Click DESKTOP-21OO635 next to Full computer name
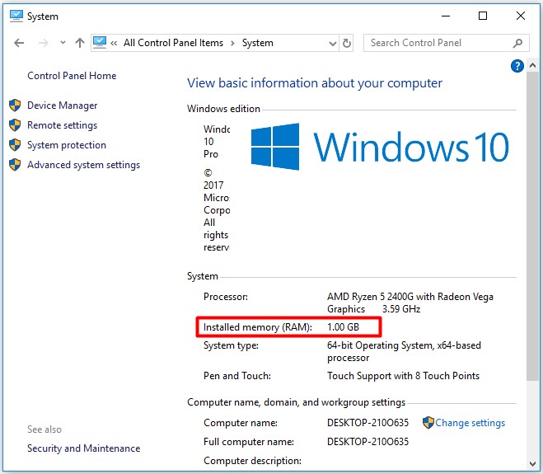 coord(367,441)
